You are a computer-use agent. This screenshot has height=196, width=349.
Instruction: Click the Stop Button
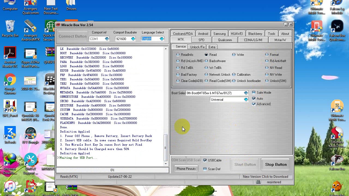[276, 164]
